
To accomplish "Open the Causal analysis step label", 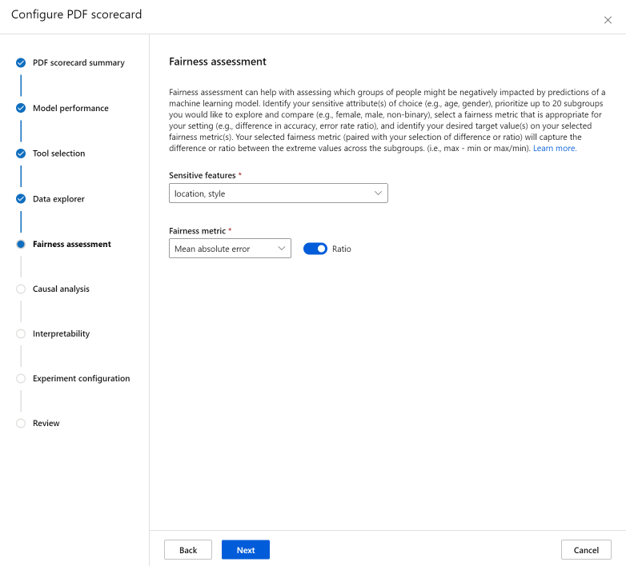I will pos(61,289).
